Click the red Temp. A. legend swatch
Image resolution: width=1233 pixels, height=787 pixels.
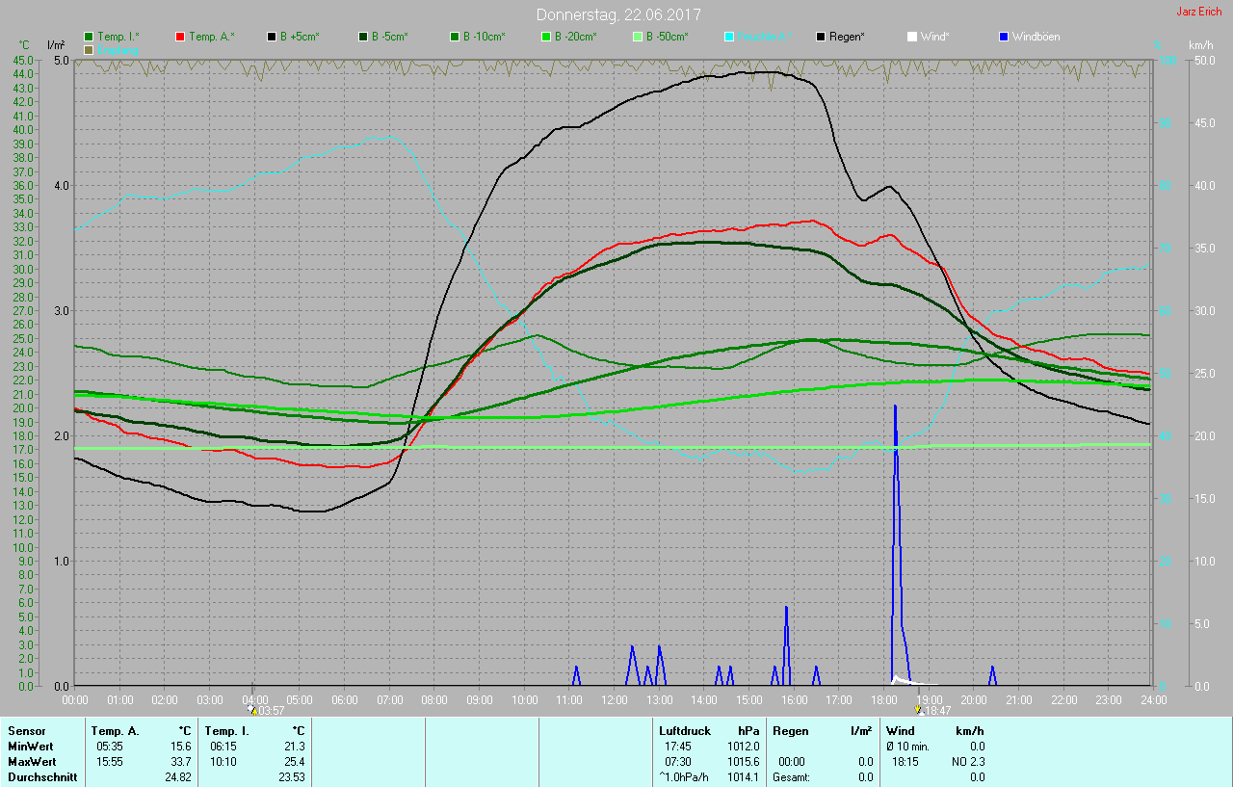(180, 37)
